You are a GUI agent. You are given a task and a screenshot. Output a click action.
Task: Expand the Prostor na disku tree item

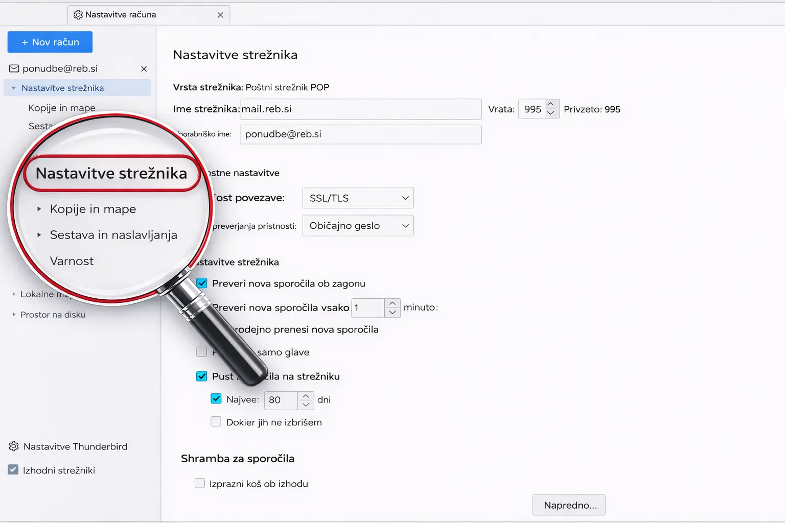click(14, 315)
